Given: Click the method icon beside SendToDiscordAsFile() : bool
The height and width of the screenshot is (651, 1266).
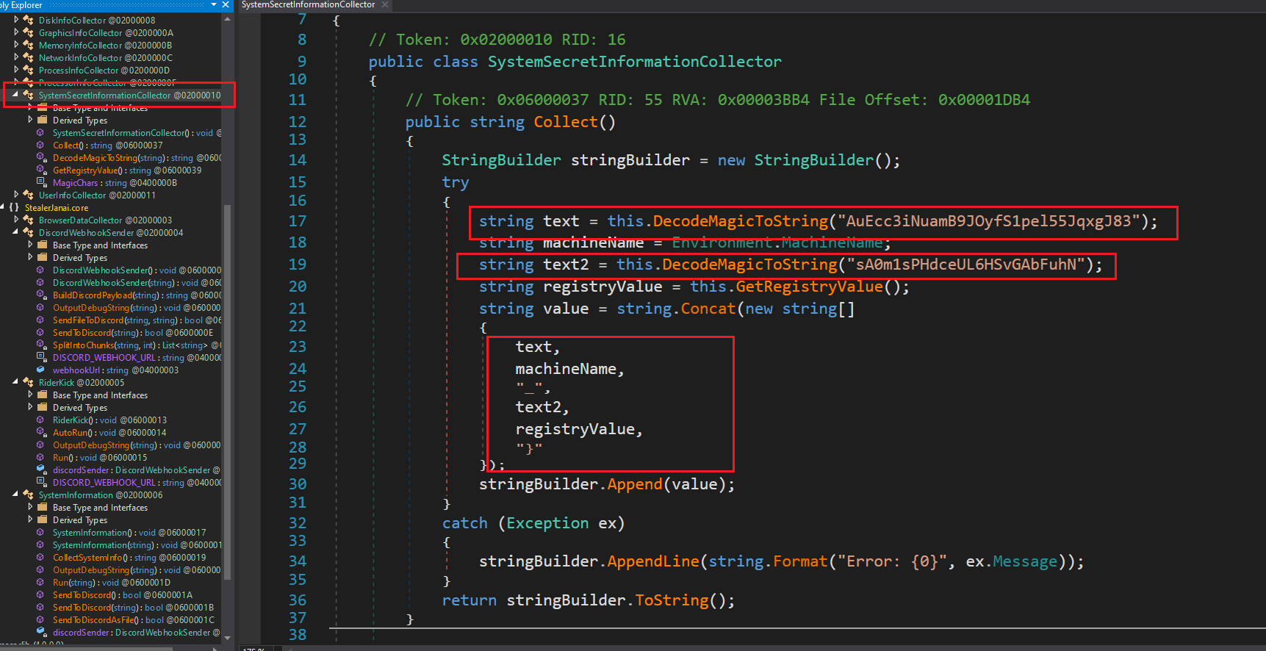Looking at the screenshot, I should 41,620.
